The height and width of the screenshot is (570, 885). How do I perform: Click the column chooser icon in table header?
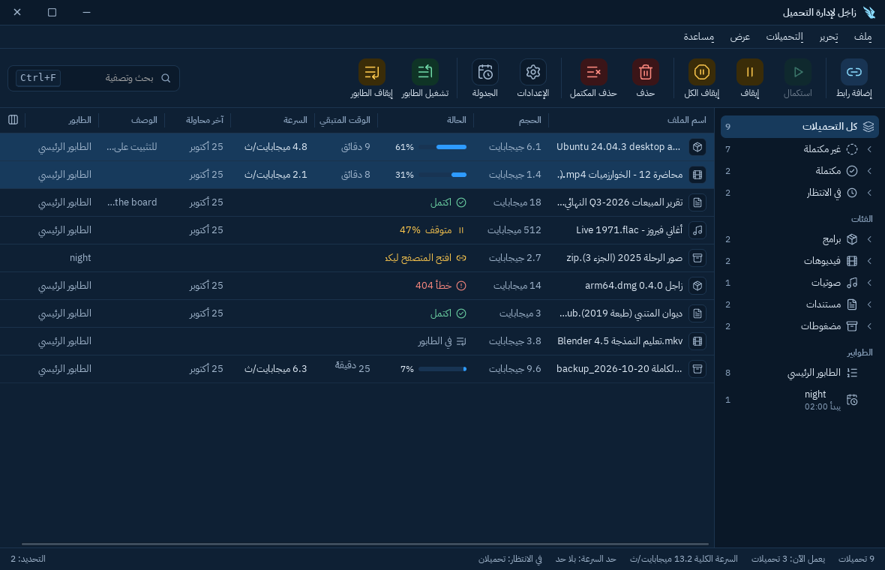(13, 120)
